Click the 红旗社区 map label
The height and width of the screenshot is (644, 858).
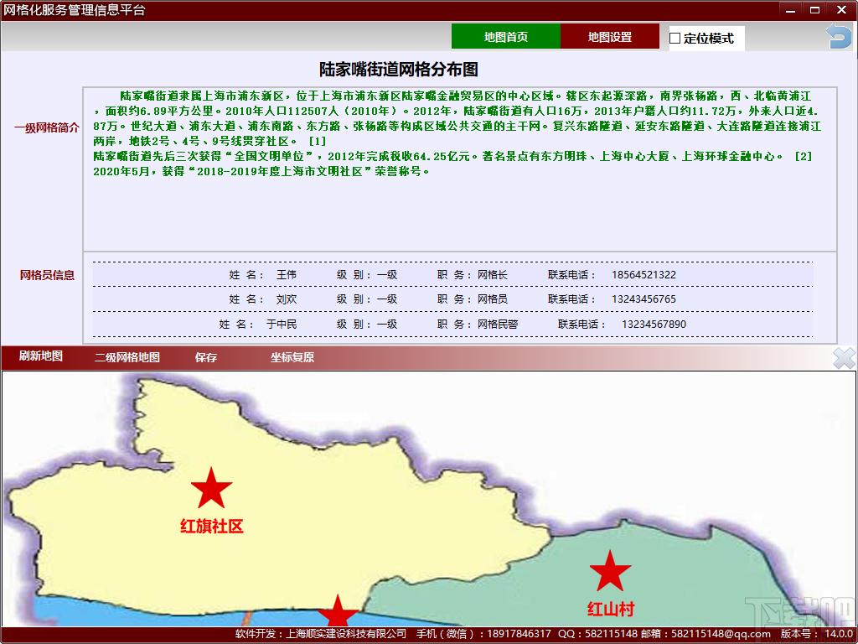211,527
